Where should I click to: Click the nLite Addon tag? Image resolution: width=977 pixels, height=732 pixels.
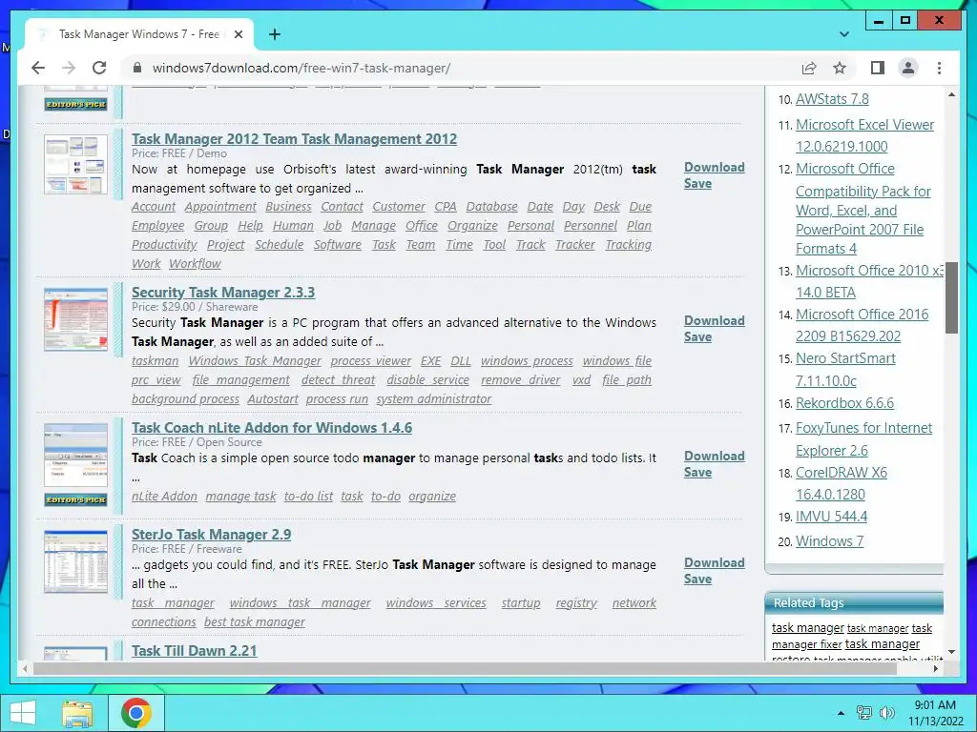pyautogui.click(x=164, y=496)
